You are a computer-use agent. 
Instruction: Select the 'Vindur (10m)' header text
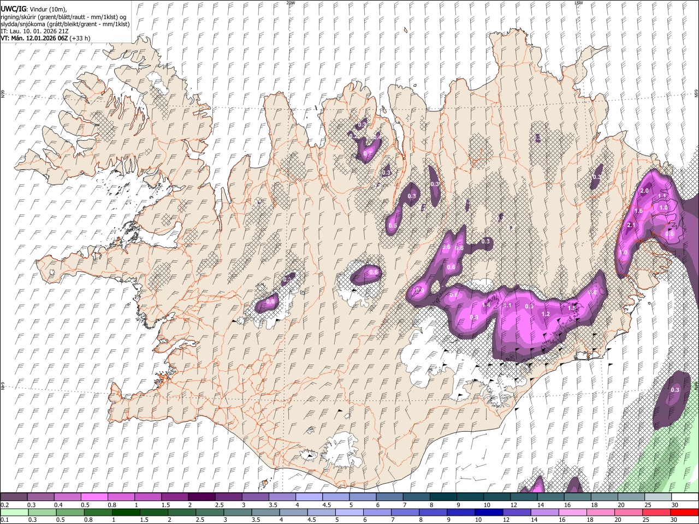pyautogui.click(x=47, y=9)
